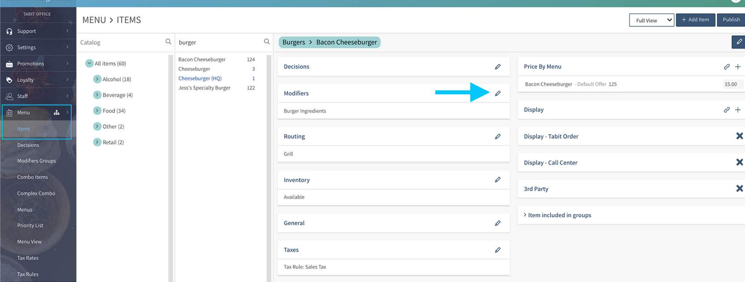Expand the Alcohol (18) category
This screenshot has height=282, width=745.
pyautogui.click(x=97, y=79)
